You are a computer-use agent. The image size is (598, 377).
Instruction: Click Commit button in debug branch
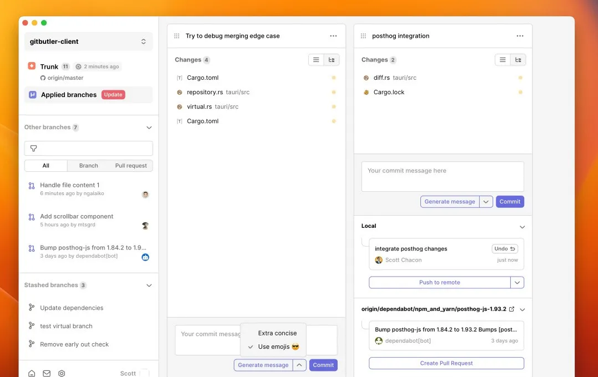point(323,365)
